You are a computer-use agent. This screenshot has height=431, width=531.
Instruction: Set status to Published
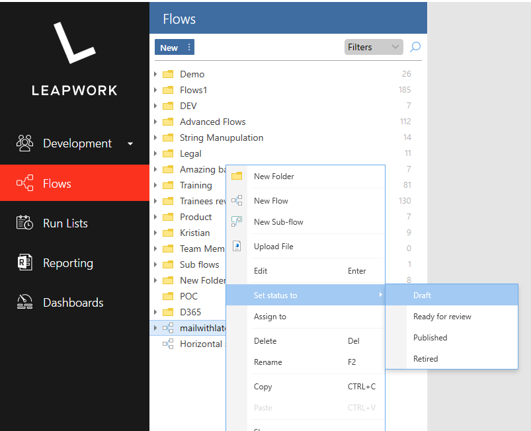coord(452,337)
